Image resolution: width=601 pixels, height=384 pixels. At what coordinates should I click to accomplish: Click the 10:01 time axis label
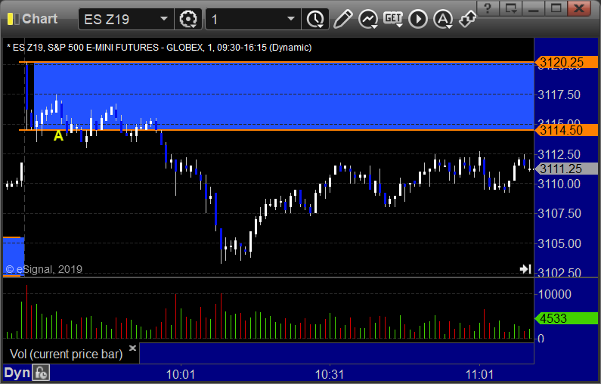180,374
